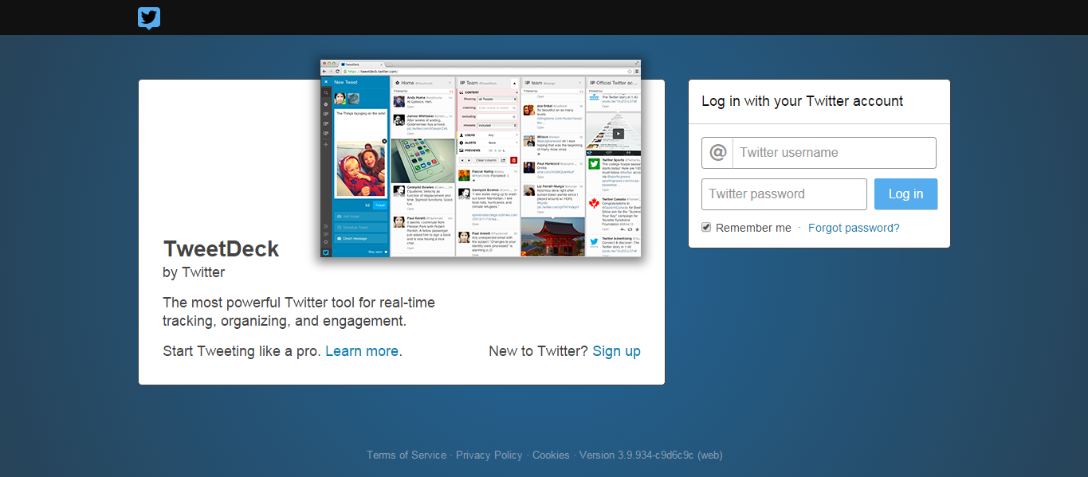Image resolution: width=1088 pixels, height=477 pixels.
Task: Click the video play button in preview
Action: tap(618, 134)
